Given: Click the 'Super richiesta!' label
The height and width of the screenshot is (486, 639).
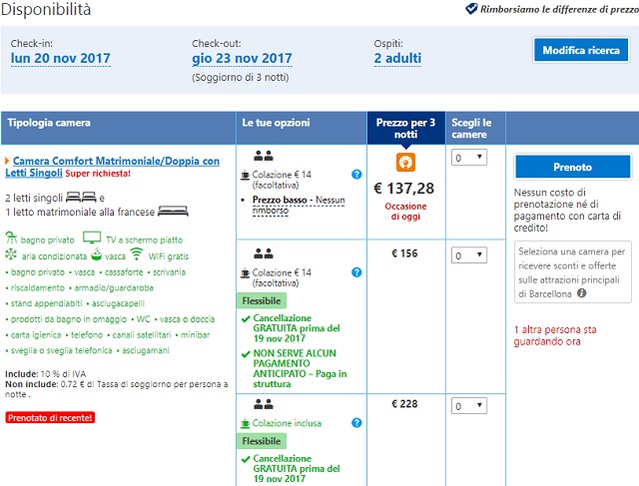Looking at the screenshot, I should 98,174.
